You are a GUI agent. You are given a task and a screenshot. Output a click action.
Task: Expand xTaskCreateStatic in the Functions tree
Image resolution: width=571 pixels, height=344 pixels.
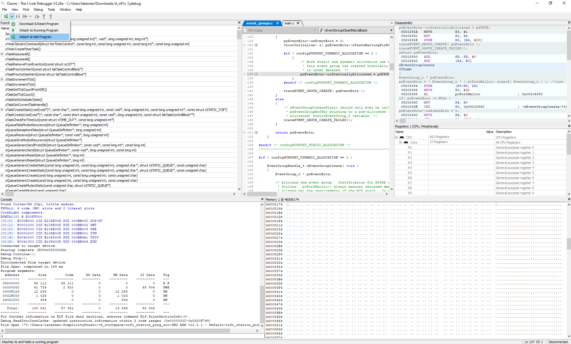[x=2, y=109]
